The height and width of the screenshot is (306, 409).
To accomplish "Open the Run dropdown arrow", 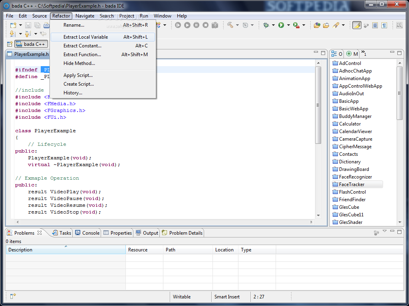I will [288, 25].
